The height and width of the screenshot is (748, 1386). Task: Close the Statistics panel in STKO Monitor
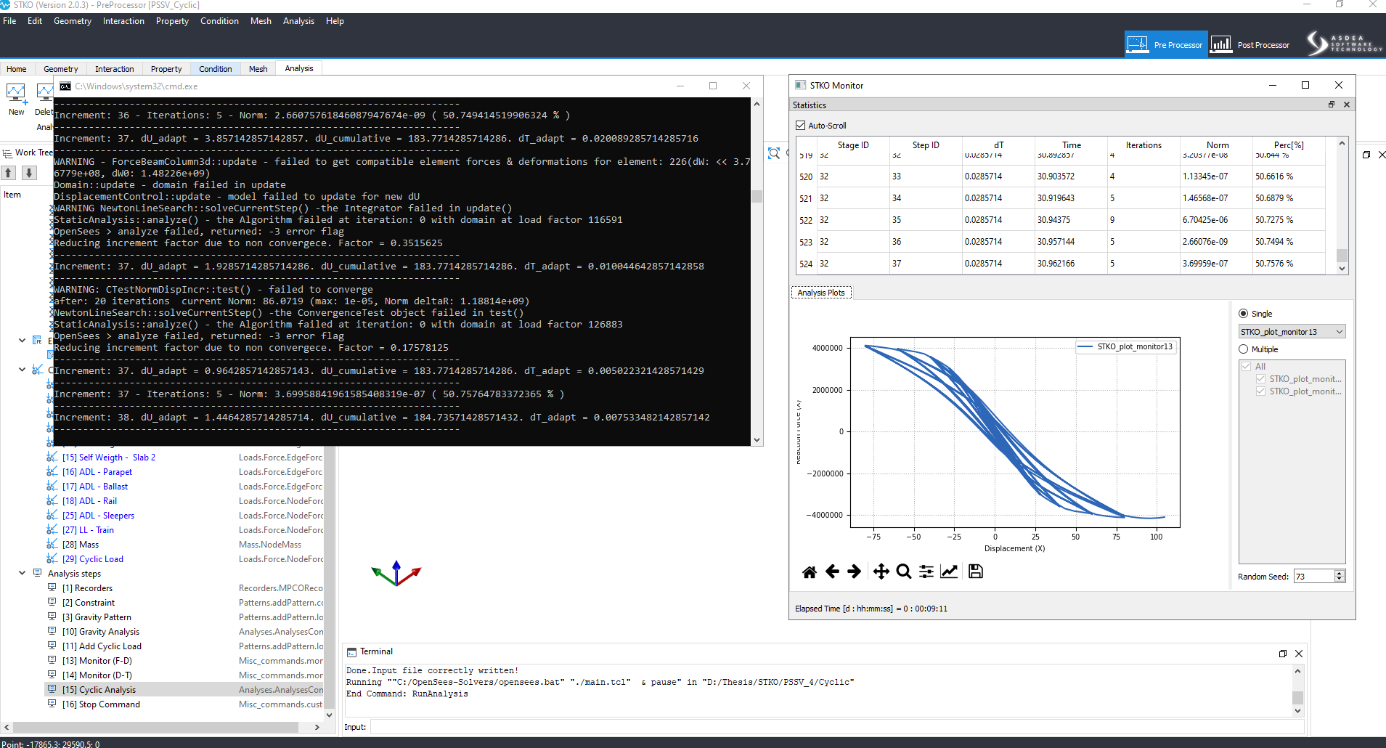[x=1347, y=105]
